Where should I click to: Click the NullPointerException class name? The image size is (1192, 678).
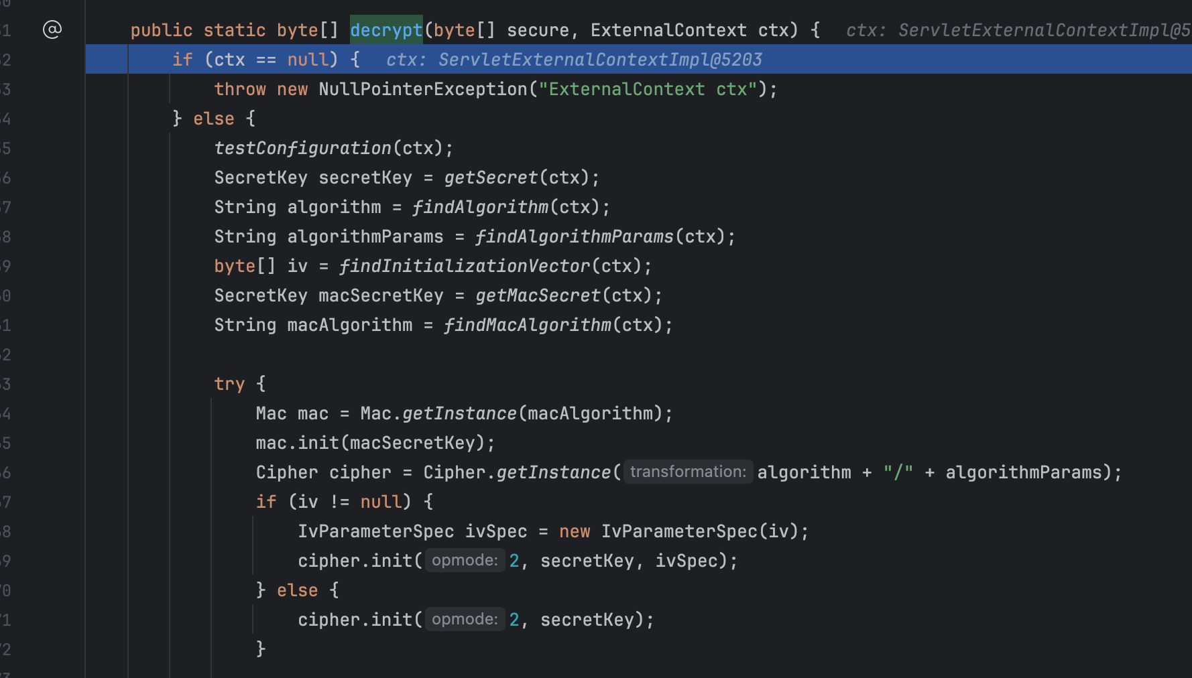(423, 89)
